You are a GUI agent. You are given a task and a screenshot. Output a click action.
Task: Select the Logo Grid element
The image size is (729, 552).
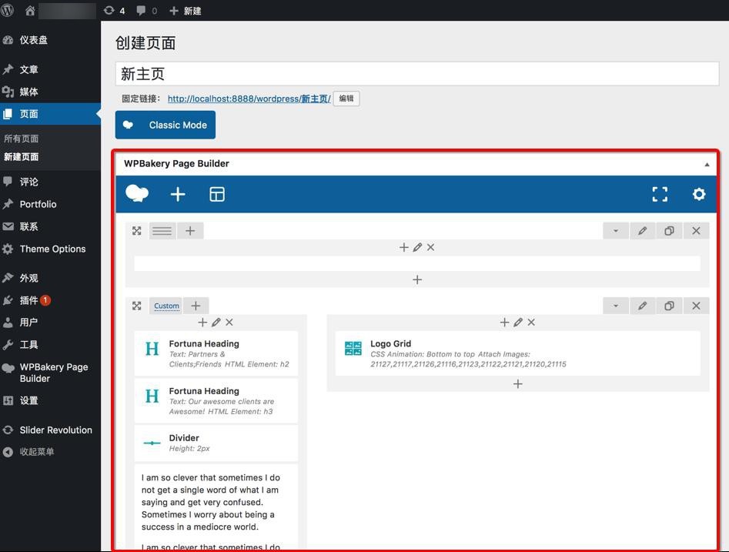[x=518, y=353]
